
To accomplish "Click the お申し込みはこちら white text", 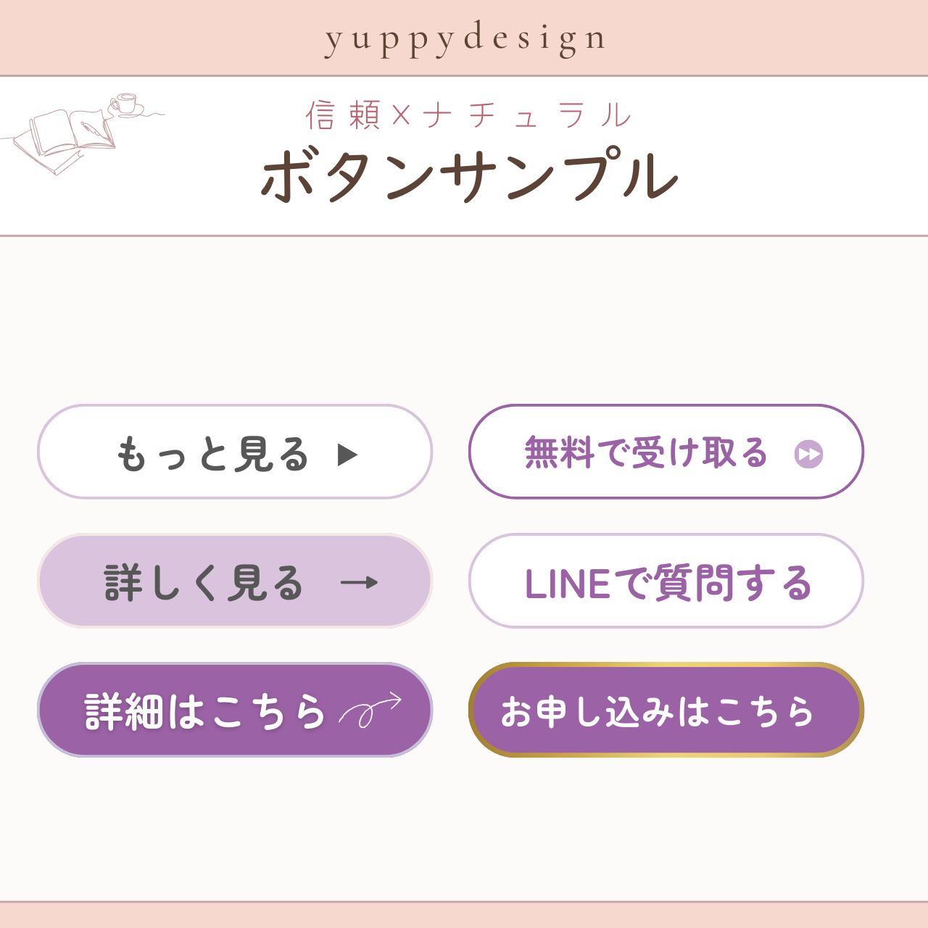I will (x=658, y=711).
